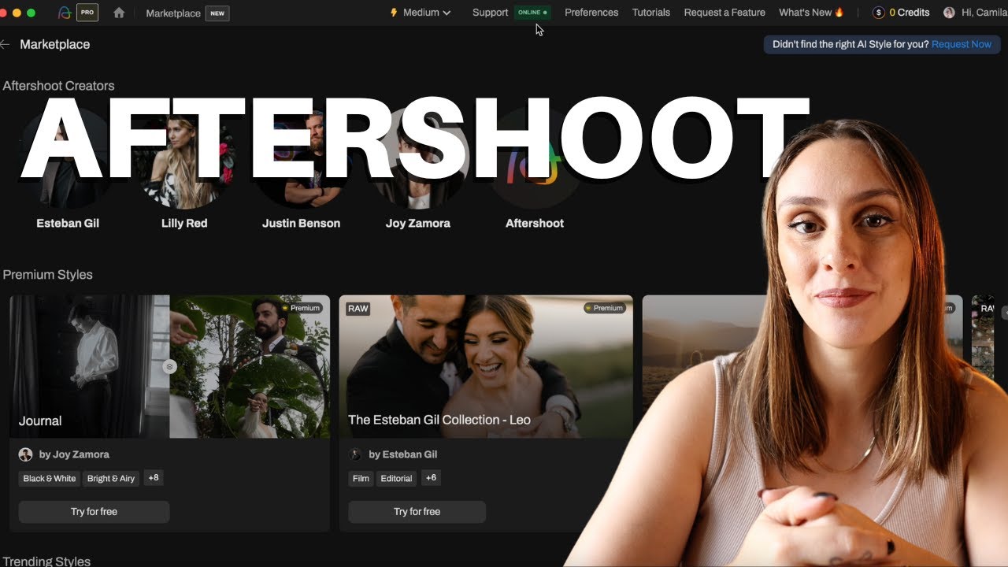Click Try for free on Journal
The width and height of the screenshot is (1008, 567).
tap(94, 512)
